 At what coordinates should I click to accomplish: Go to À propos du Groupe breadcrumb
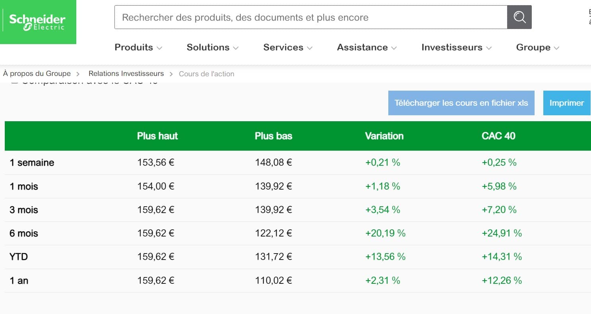[x=37, y=74]
